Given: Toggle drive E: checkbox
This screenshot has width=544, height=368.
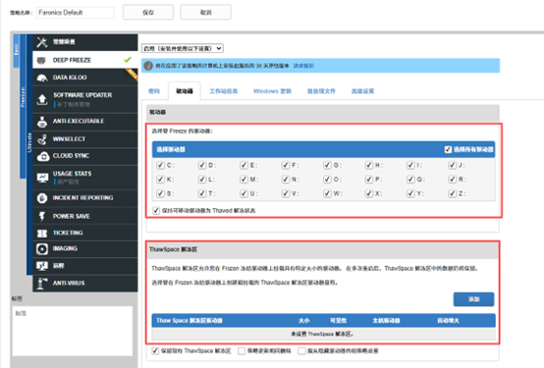Looking at the screenshot, I should 244,165.
